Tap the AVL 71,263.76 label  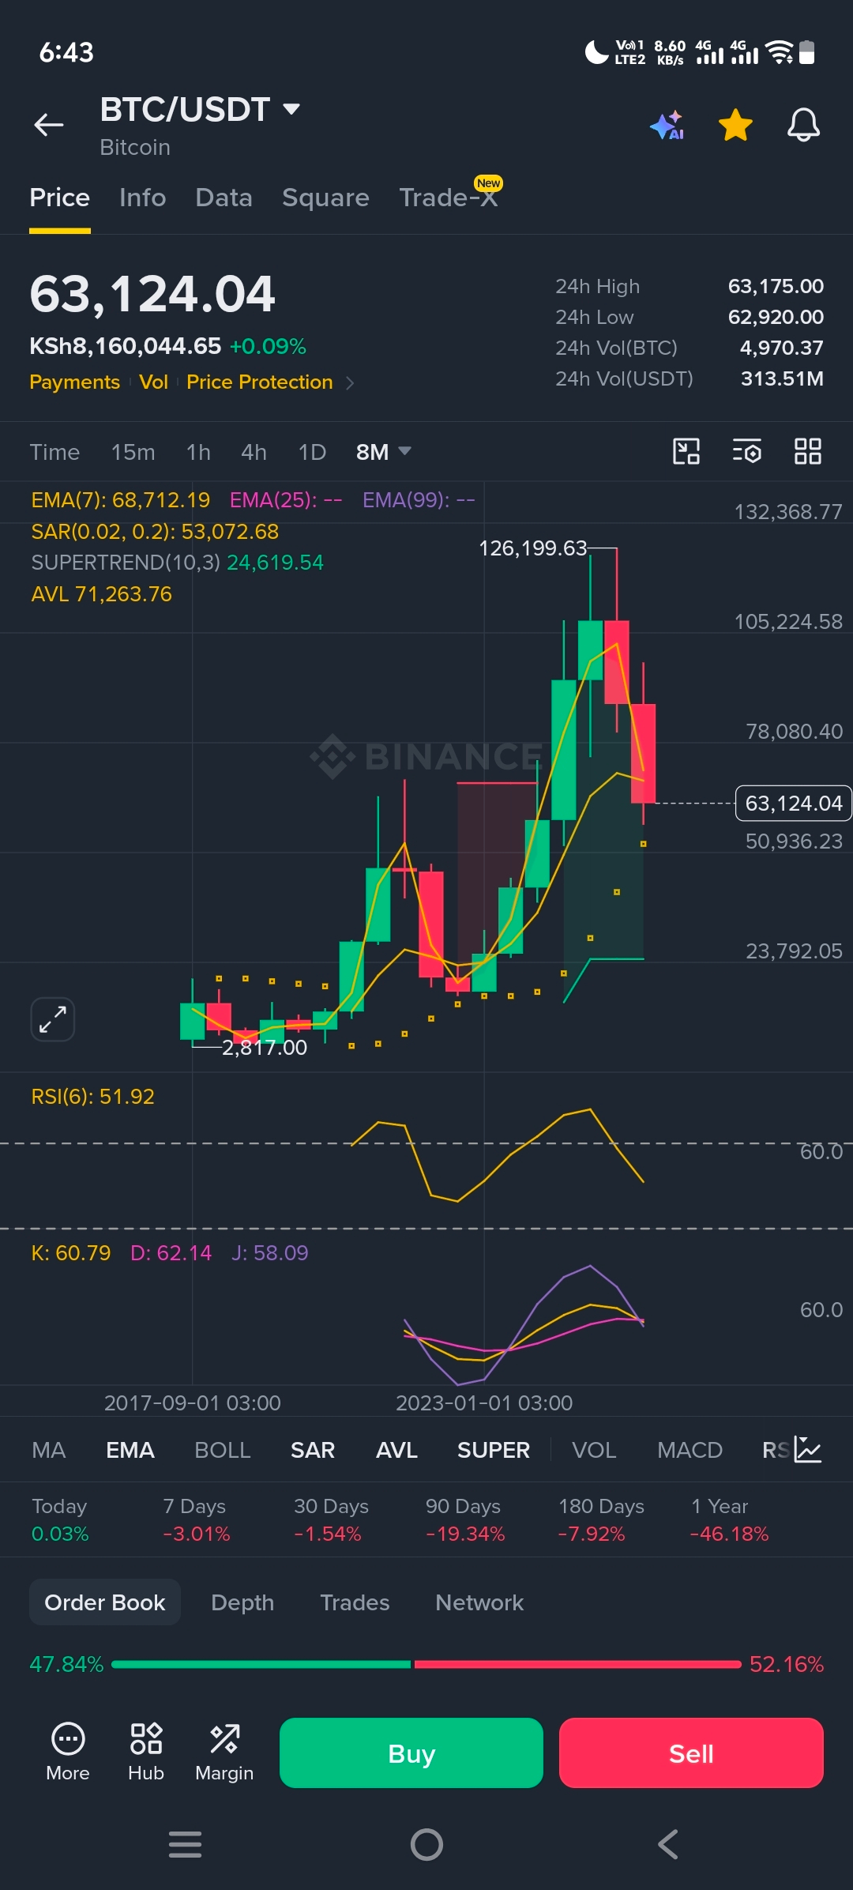click(x=102, y=594)
